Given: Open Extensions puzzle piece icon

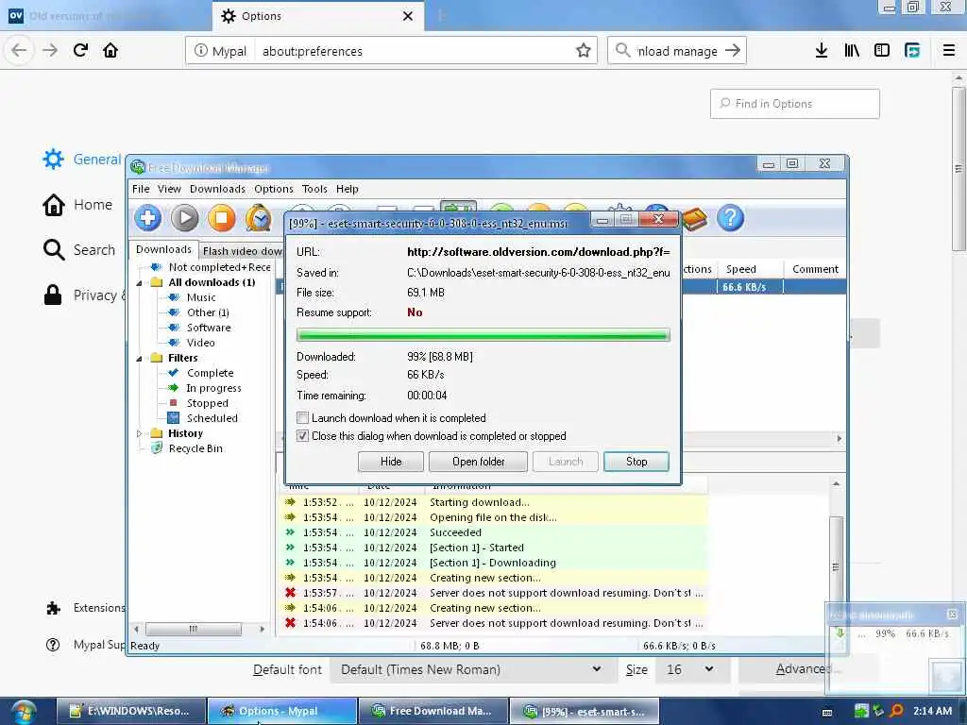Looking at the screenshot, I should coord(54,608).
